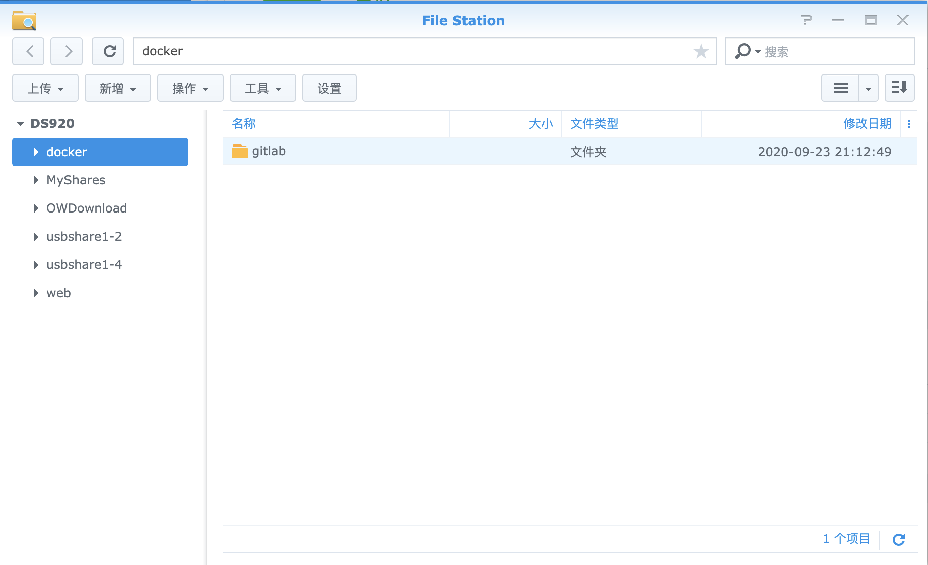Select docker in the folder tree
The width and height of the screenshot is (928, 565).
pos(100,152)
